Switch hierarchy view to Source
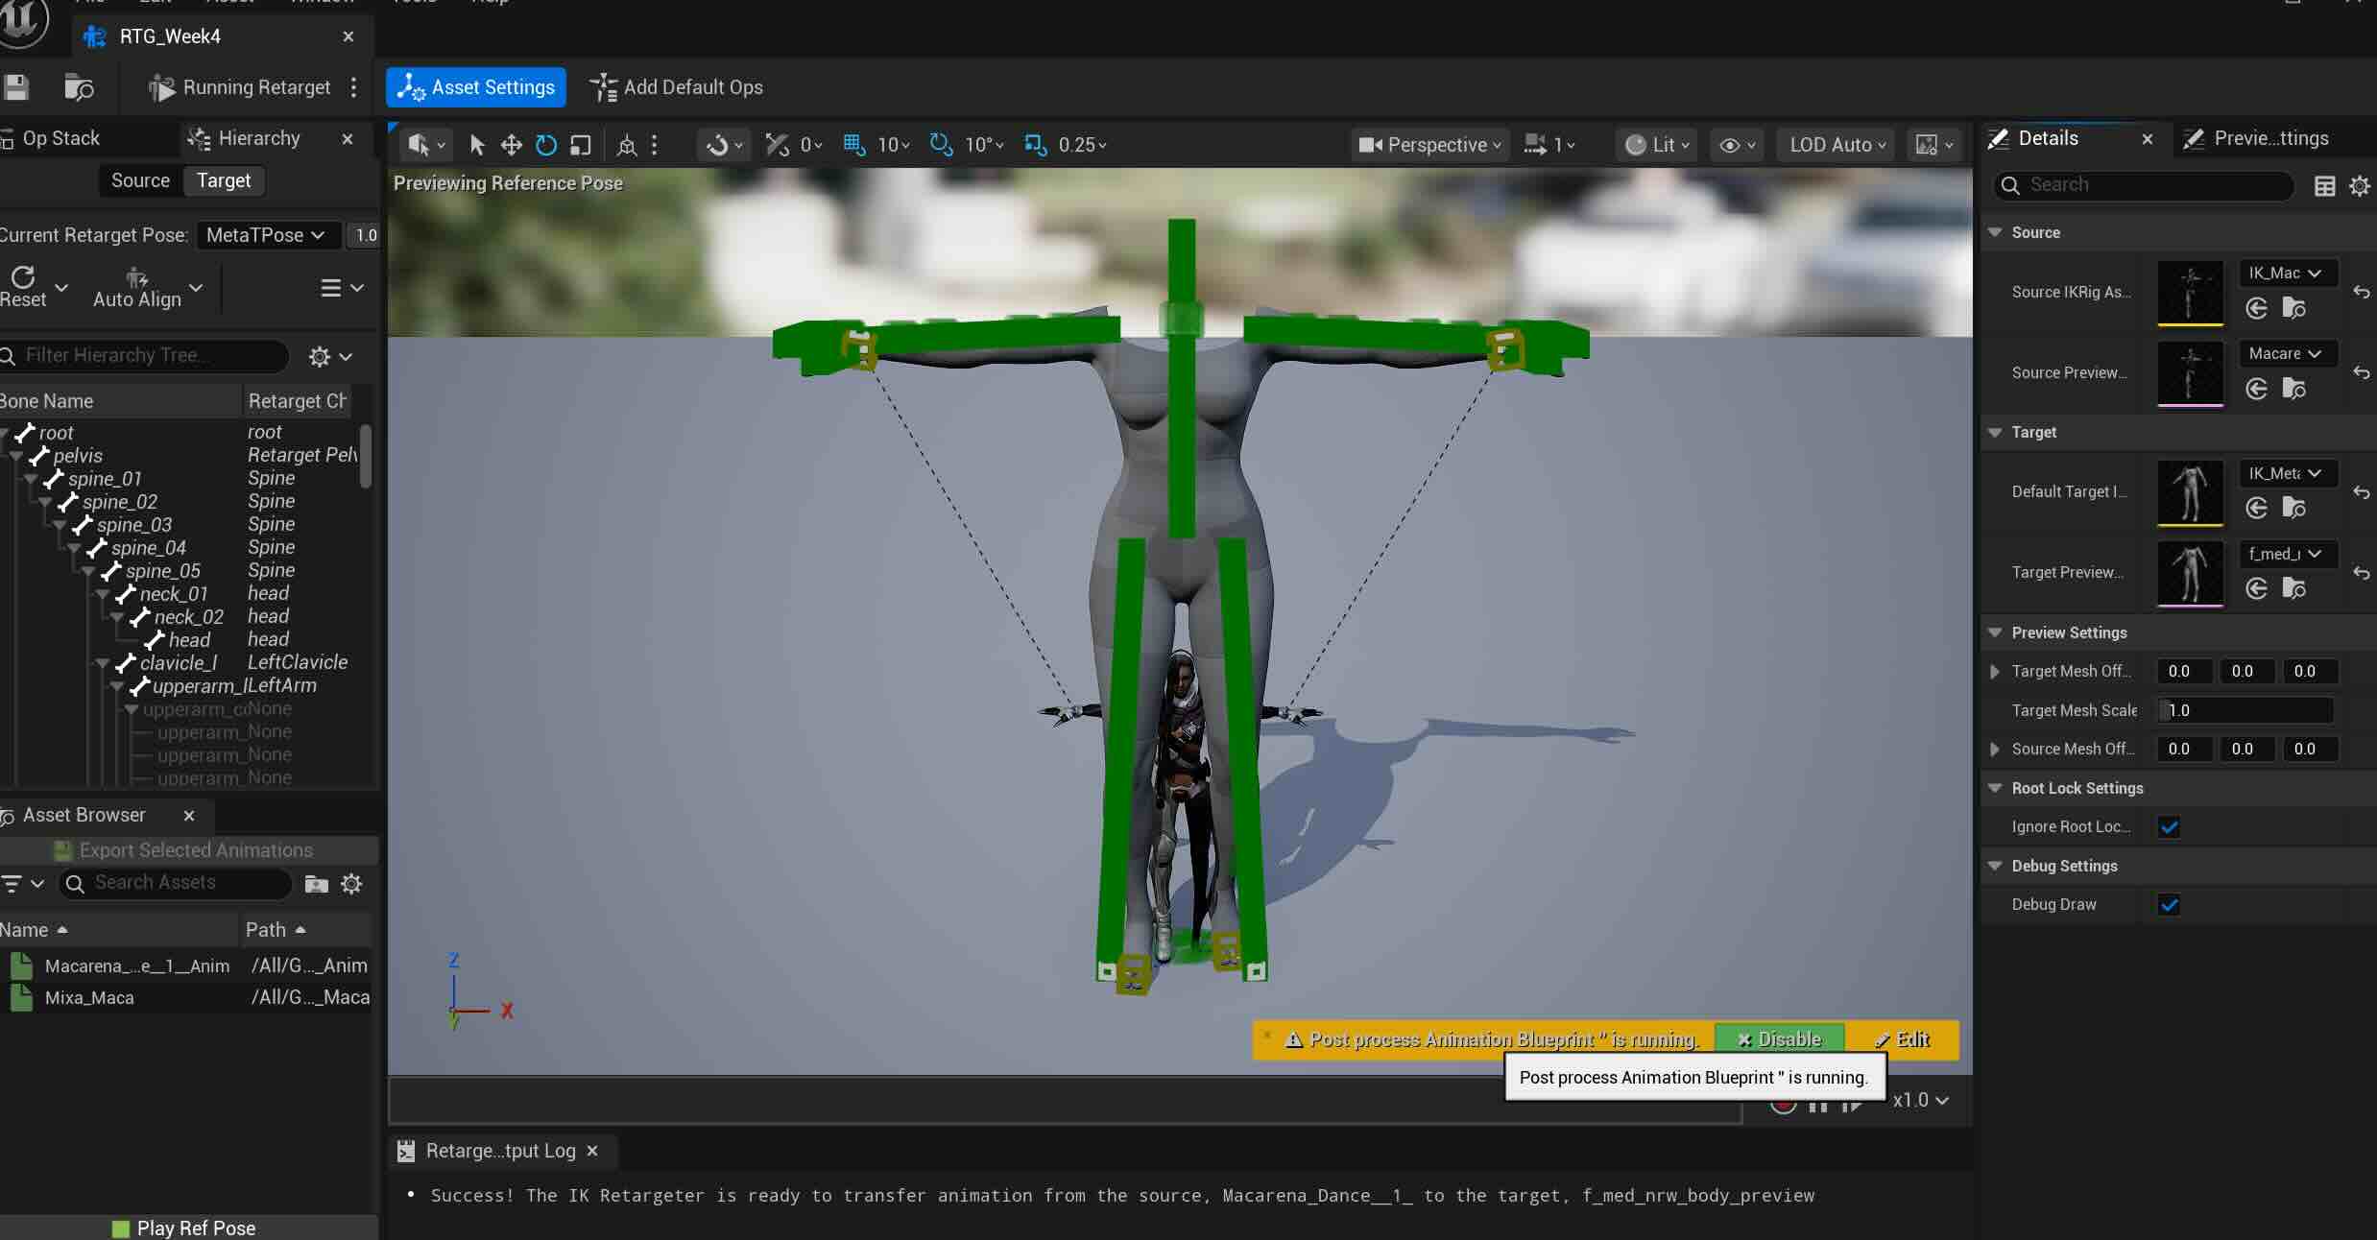Screen dimensions: 2377x1240 pos(140,180)
